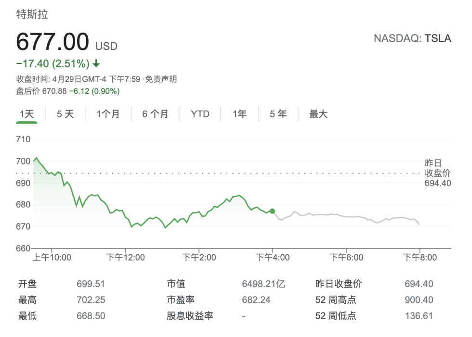This screenshot has width=472, height=337.
Task: Click the 特斯拉 company name
Action: [32, 14]
